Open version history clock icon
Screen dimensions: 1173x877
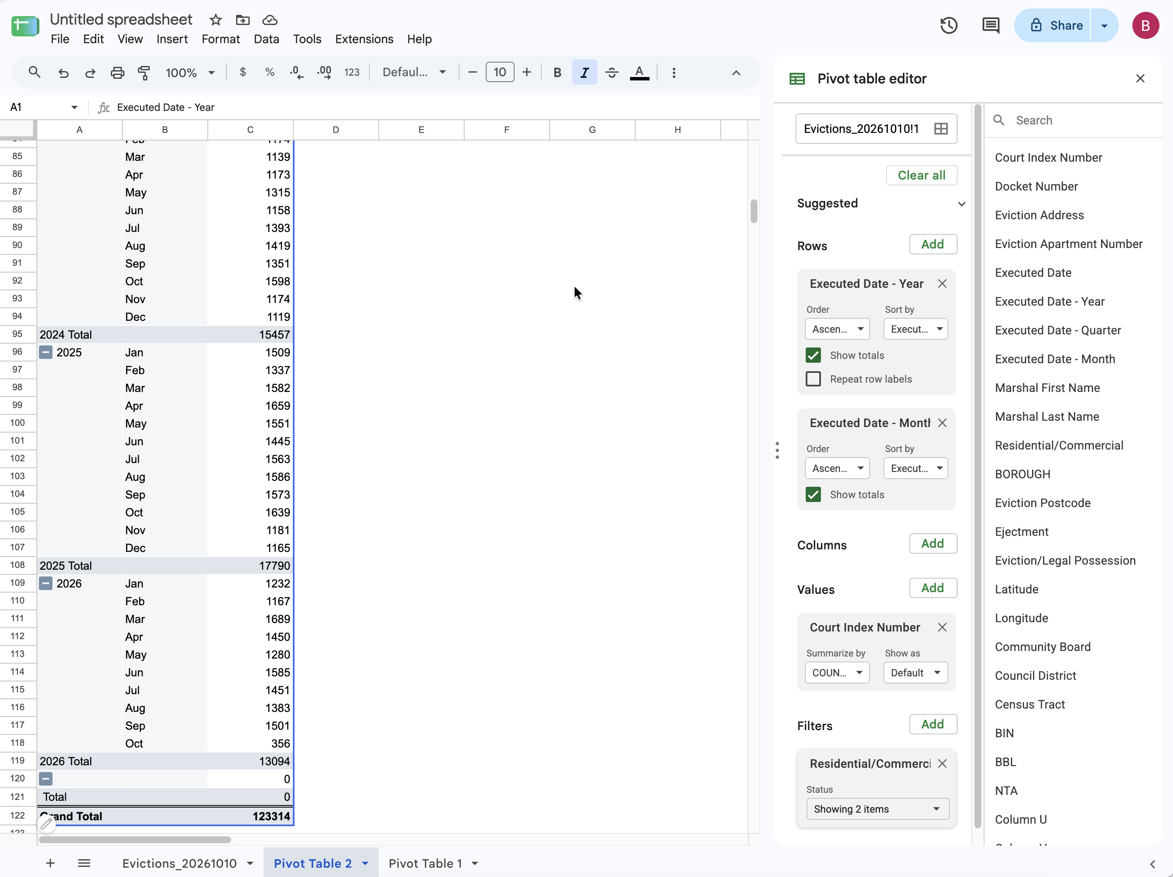pos(949,25)
